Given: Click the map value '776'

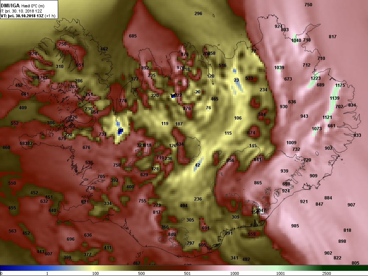Looking at the screenshot, I should click(x=123, y=101).
